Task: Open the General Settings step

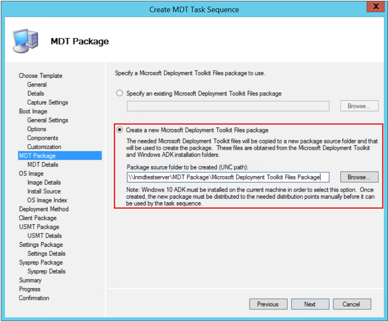Action: click(48, 120)
